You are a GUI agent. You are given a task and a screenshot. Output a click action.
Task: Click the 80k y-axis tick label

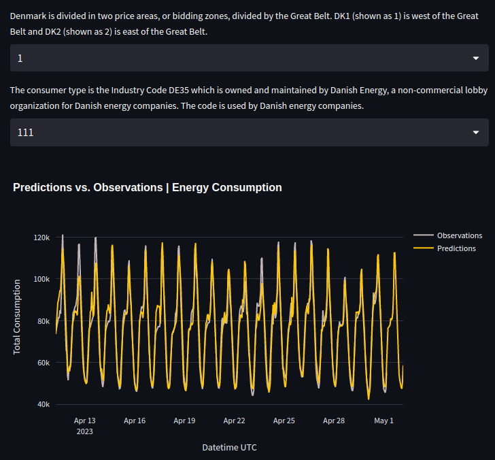[44, 321]
